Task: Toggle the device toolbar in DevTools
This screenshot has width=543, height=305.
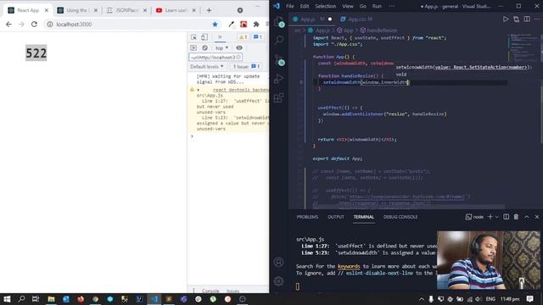Action: (x=204, y=37)
